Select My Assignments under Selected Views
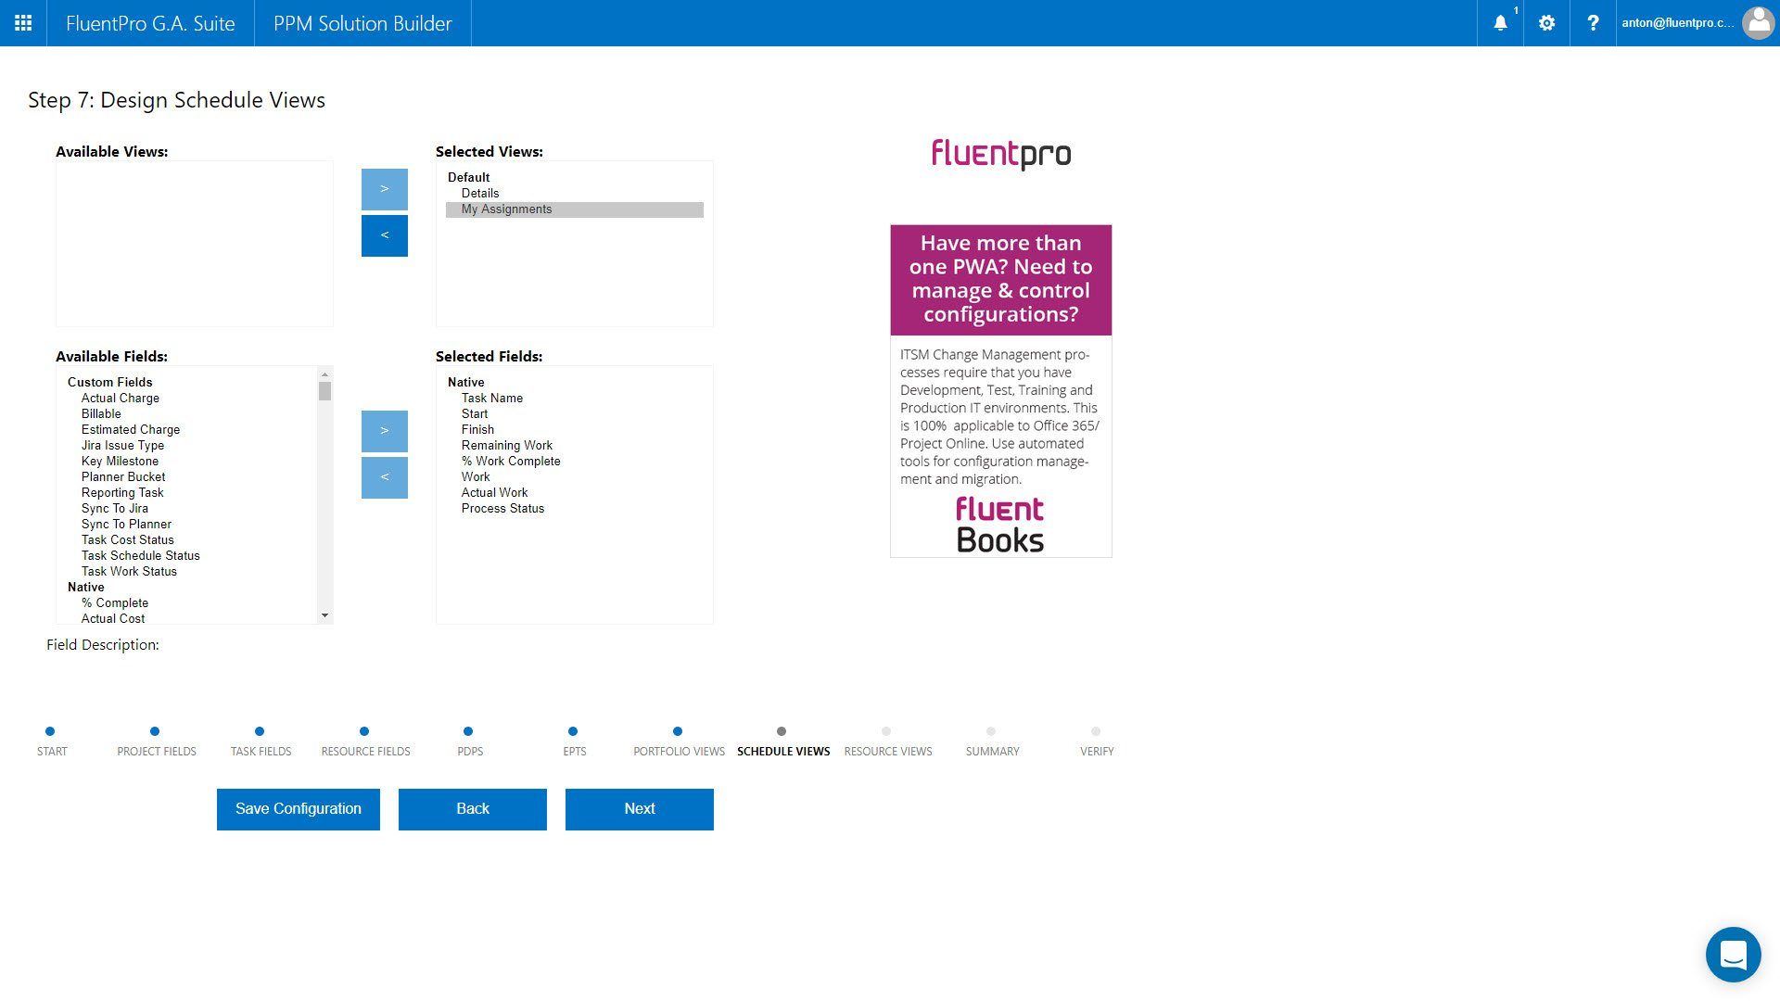The height and width of the screenshot is (1001, 1780). [x=507, y=209]
